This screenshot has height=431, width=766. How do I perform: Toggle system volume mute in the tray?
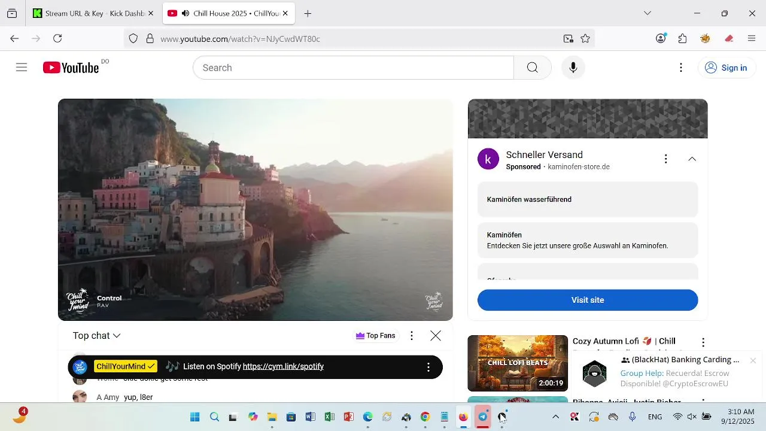692,417
